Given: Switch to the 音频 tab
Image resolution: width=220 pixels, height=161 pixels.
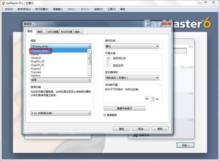Looking at the screenshot, I should [40, 32].
